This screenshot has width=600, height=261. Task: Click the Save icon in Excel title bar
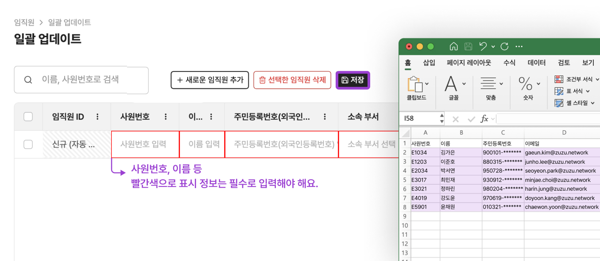pos(469,46)
